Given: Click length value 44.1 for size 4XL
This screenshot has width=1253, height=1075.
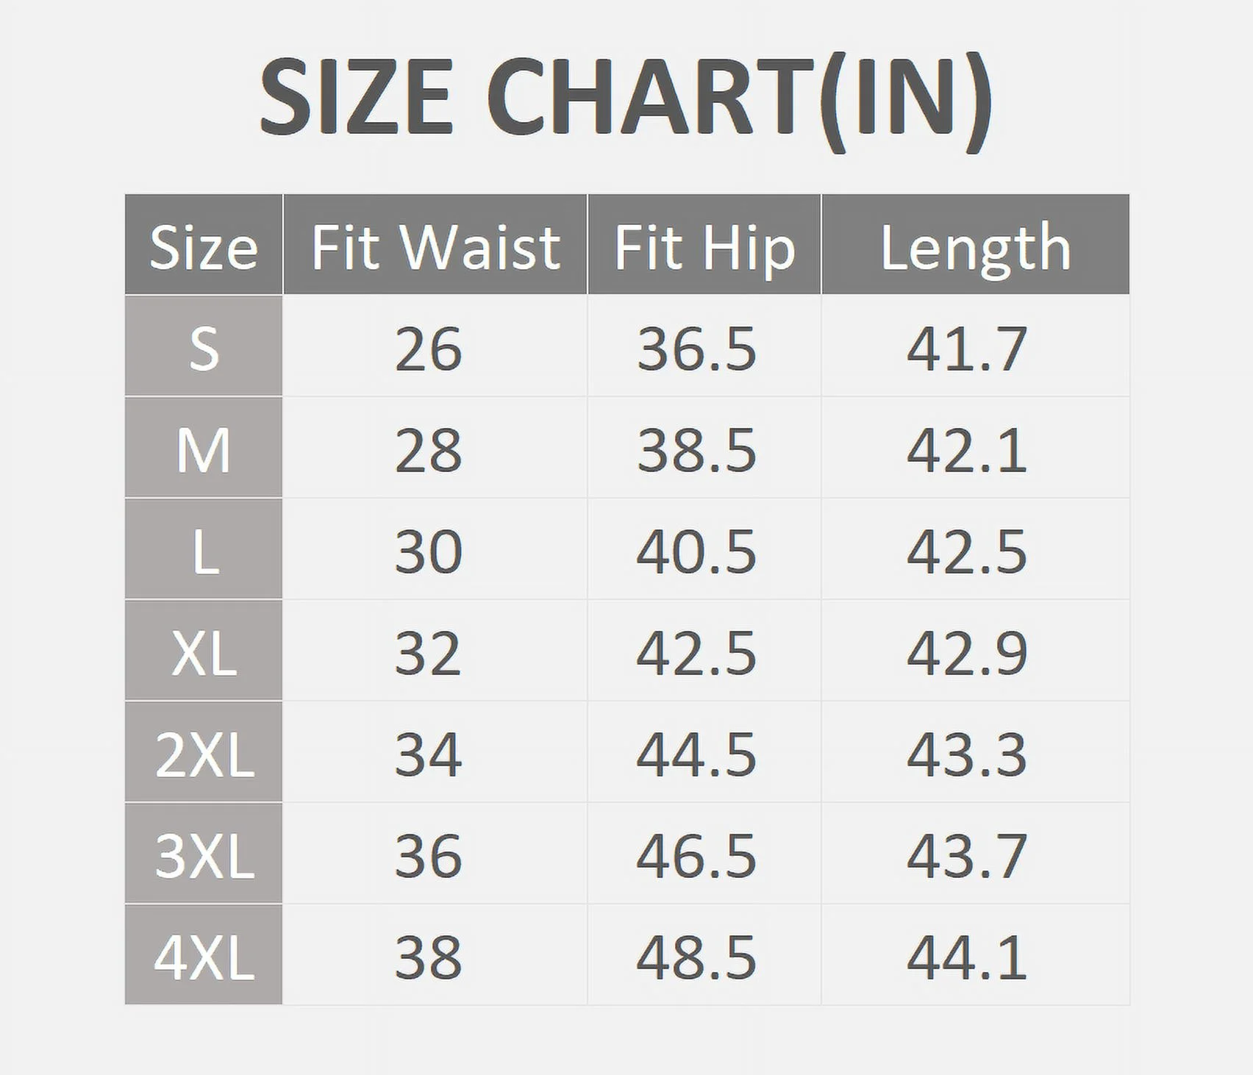Looking at the screenshot, I should (966, 957).
